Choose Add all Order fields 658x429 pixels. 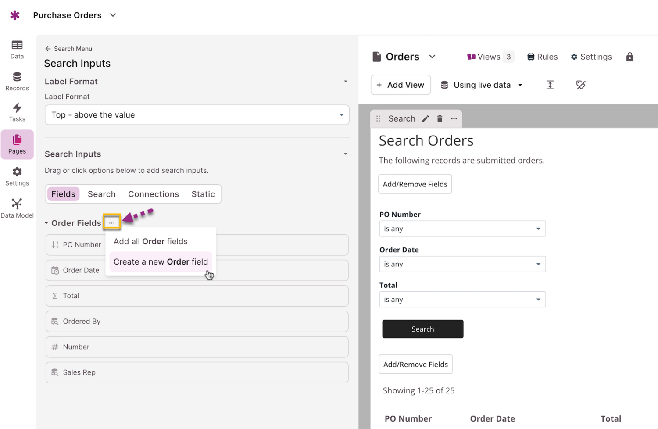150,242
